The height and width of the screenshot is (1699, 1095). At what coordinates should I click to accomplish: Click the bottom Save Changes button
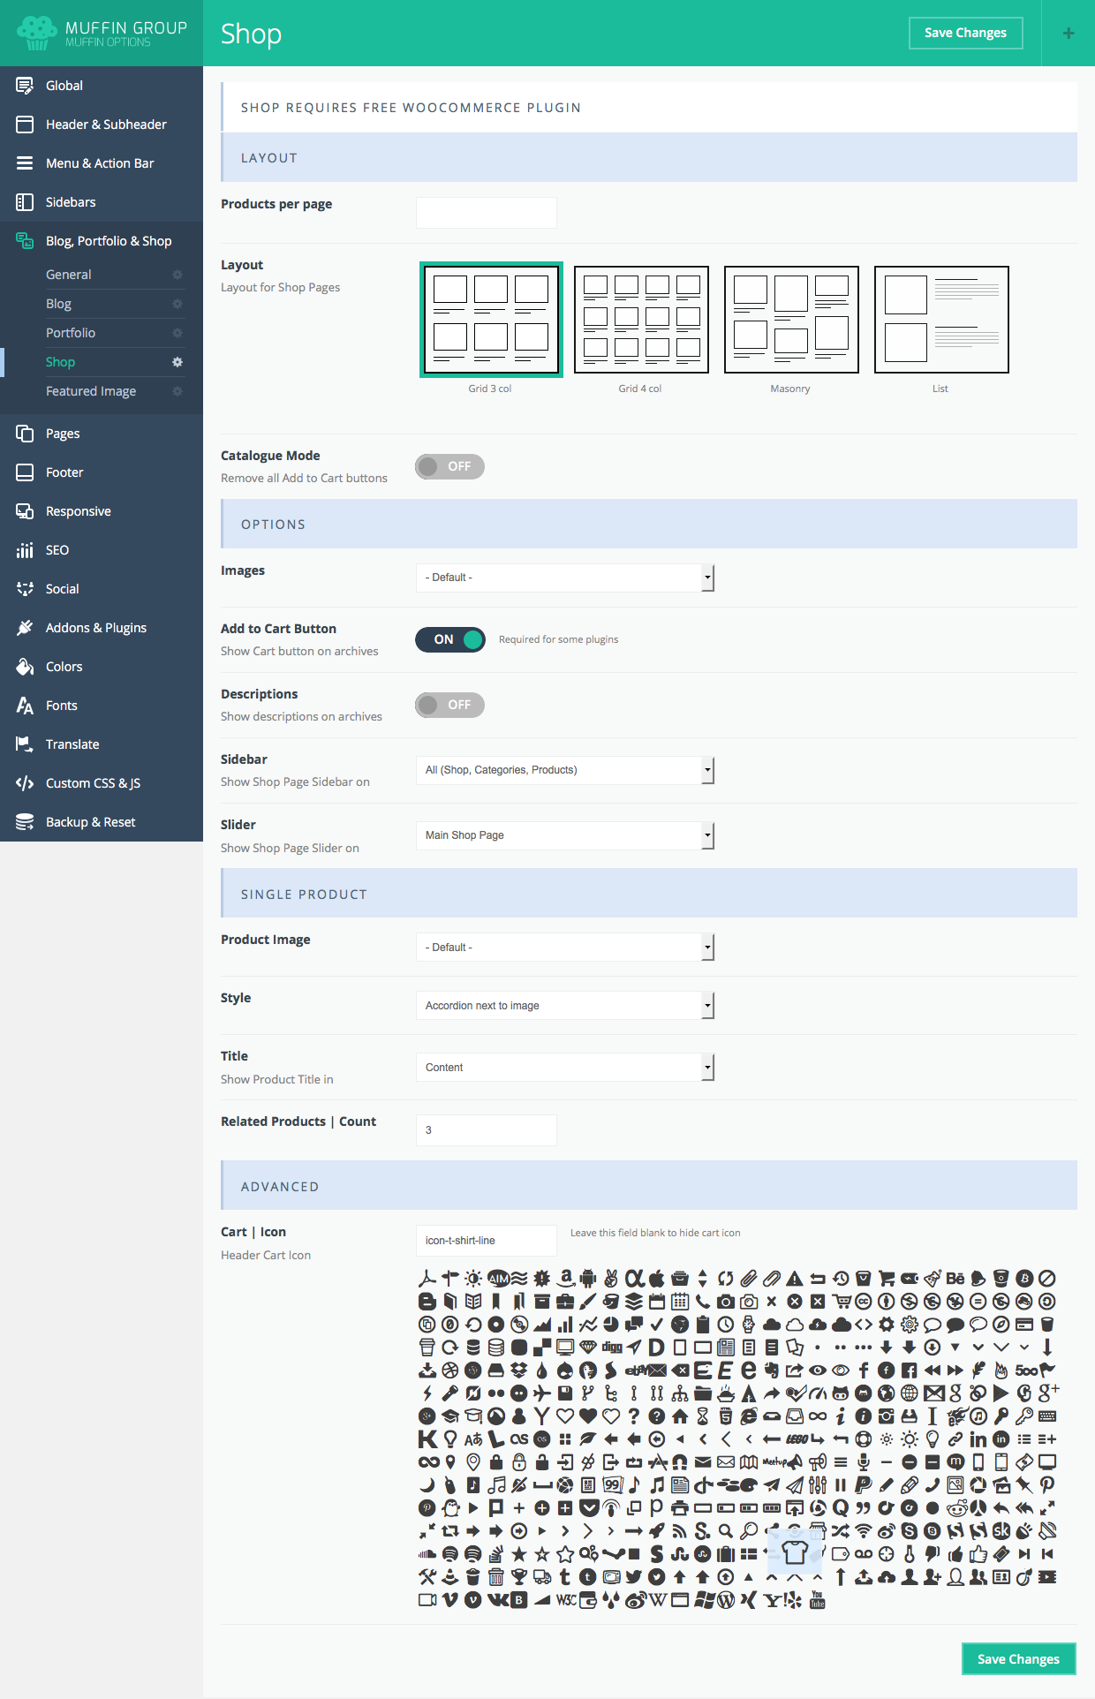point(1018,1659)
